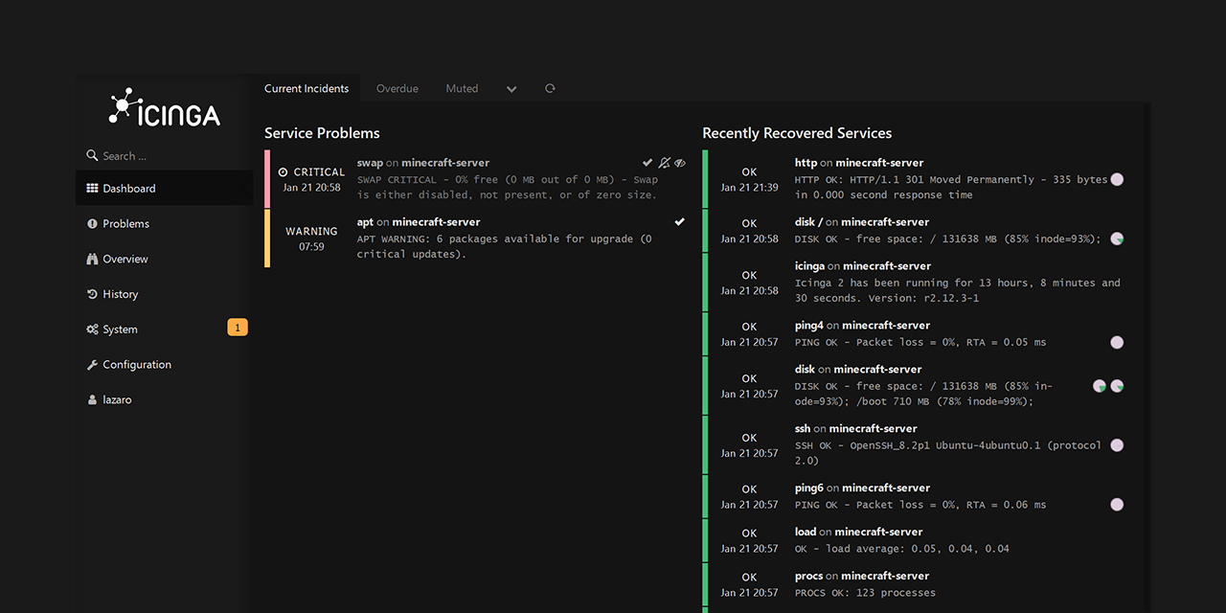Click the 'PING OK' output text for ping6
Screen dimensions: 1226x613
tap(920, 505)
